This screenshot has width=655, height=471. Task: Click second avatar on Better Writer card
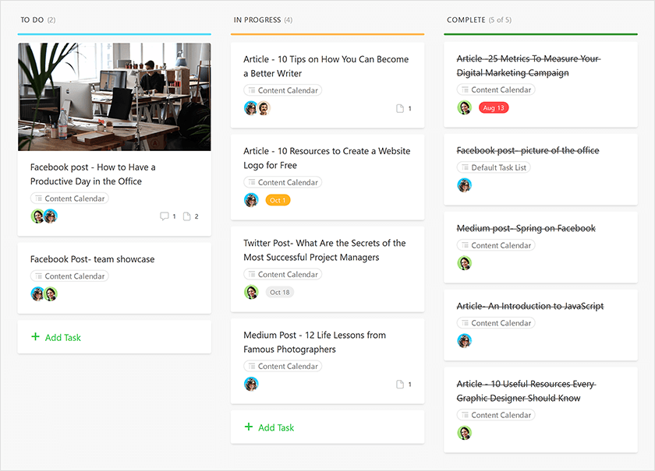(264, 108)
